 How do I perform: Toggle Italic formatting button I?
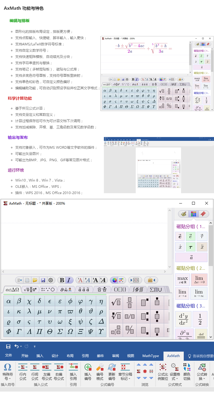point(69,280)
